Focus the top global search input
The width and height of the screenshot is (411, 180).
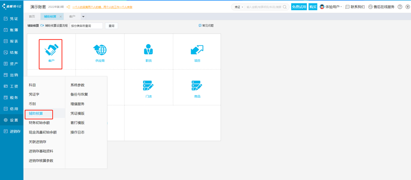click(x=264, y=7)
